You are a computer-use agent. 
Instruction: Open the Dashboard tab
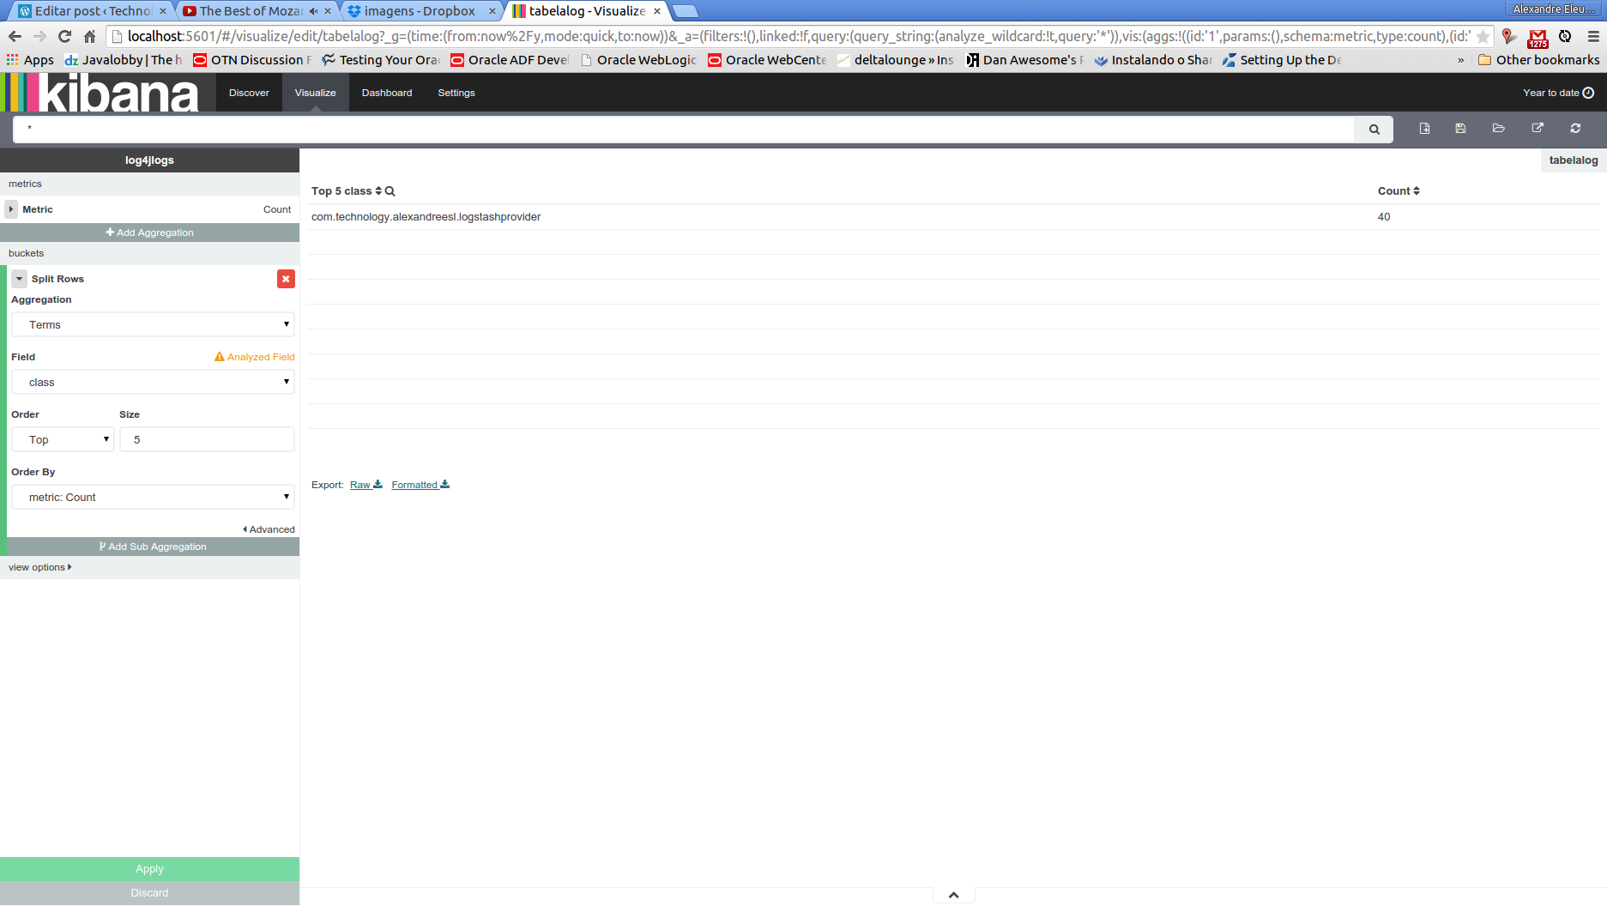(x=387, y=93)
